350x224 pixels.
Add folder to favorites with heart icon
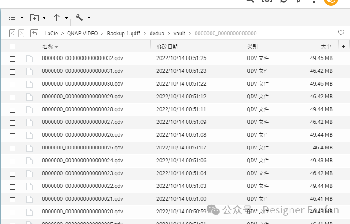[x=341, y=33]
